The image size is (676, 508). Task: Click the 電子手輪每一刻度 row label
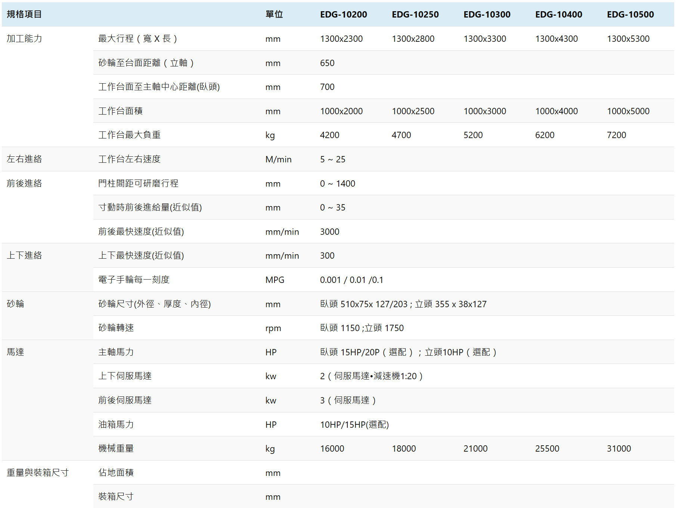coord(134,280)
